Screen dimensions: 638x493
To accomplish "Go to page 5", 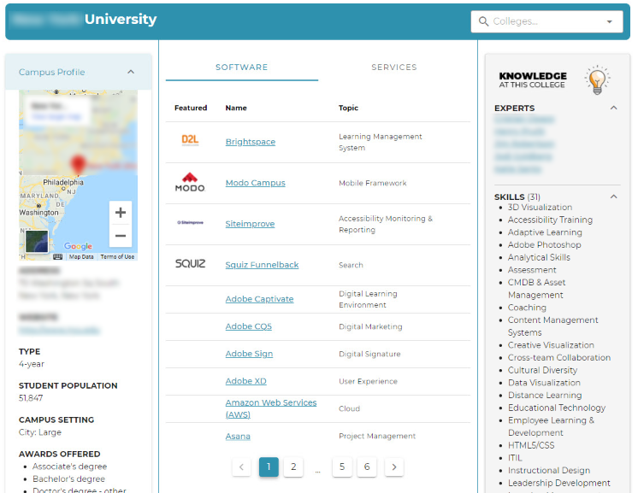I will 342,467.
